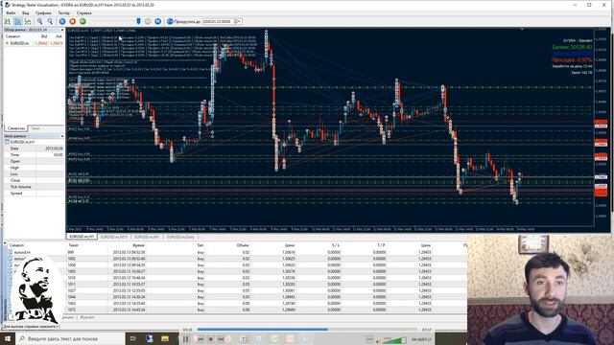Select EURUSD.m row in Market Watch
Screen dimensions: 614x345
pyautogui.click(x=34, y=43)
